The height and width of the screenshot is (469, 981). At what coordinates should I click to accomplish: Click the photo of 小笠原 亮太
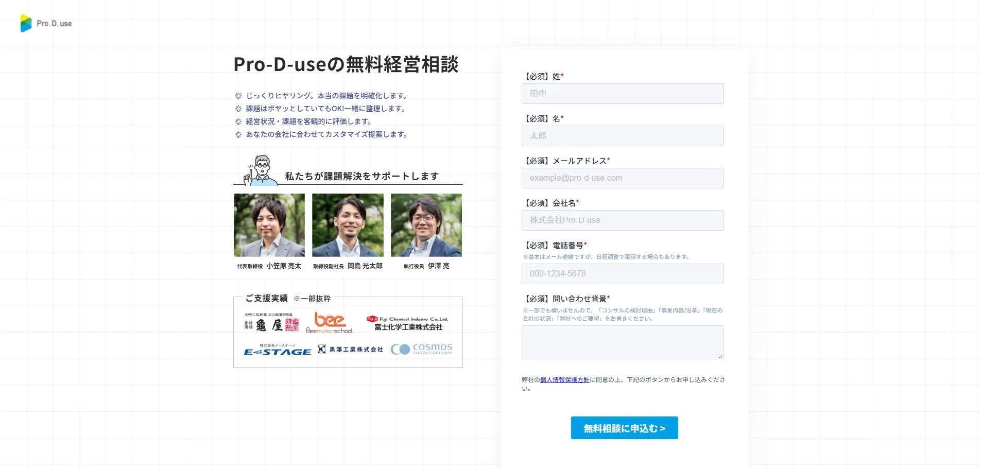click(269, 225)
